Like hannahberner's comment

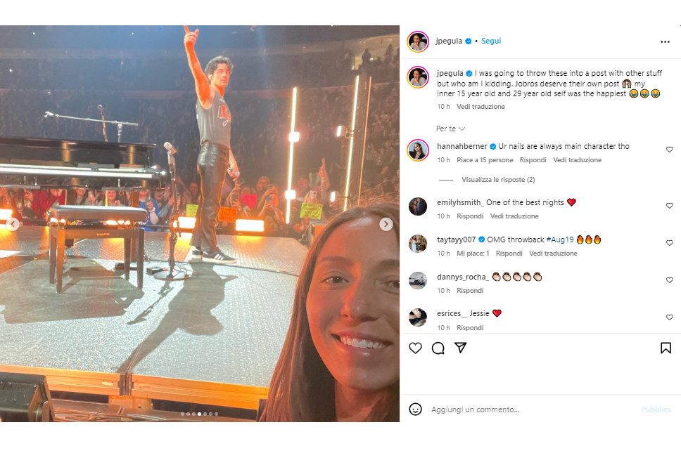[x=669, y=150]
